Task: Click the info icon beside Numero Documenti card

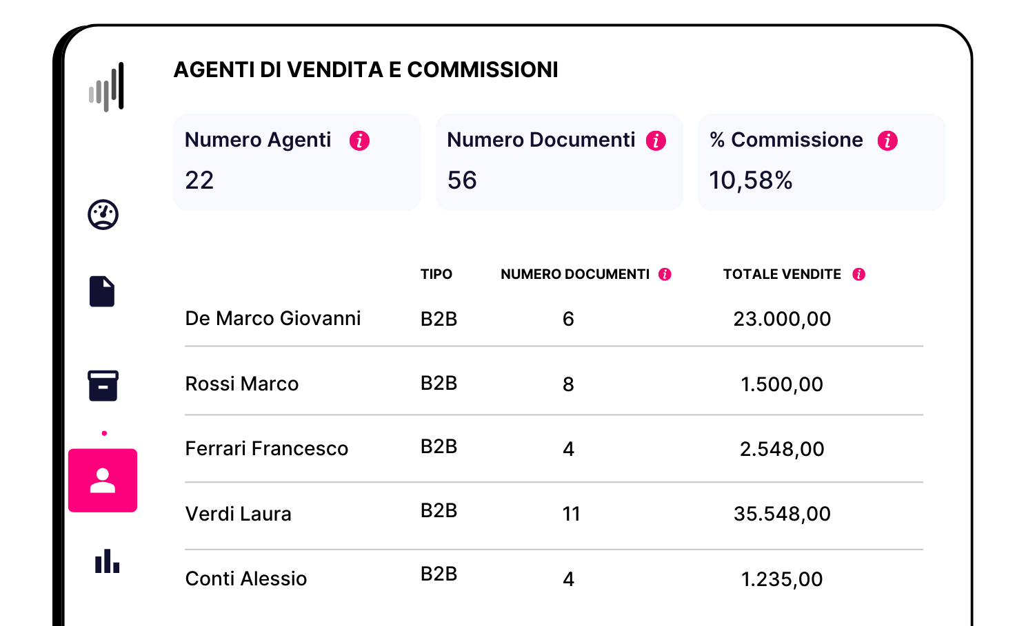Action: pos(656,140)
